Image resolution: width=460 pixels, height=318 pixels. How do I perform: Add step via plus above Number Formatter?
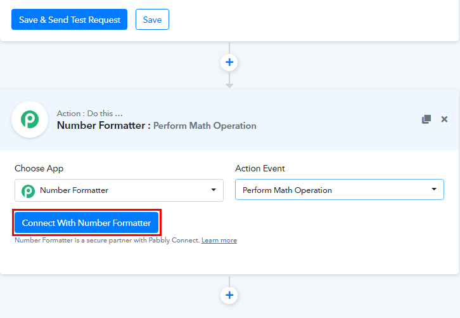(229, 62)
